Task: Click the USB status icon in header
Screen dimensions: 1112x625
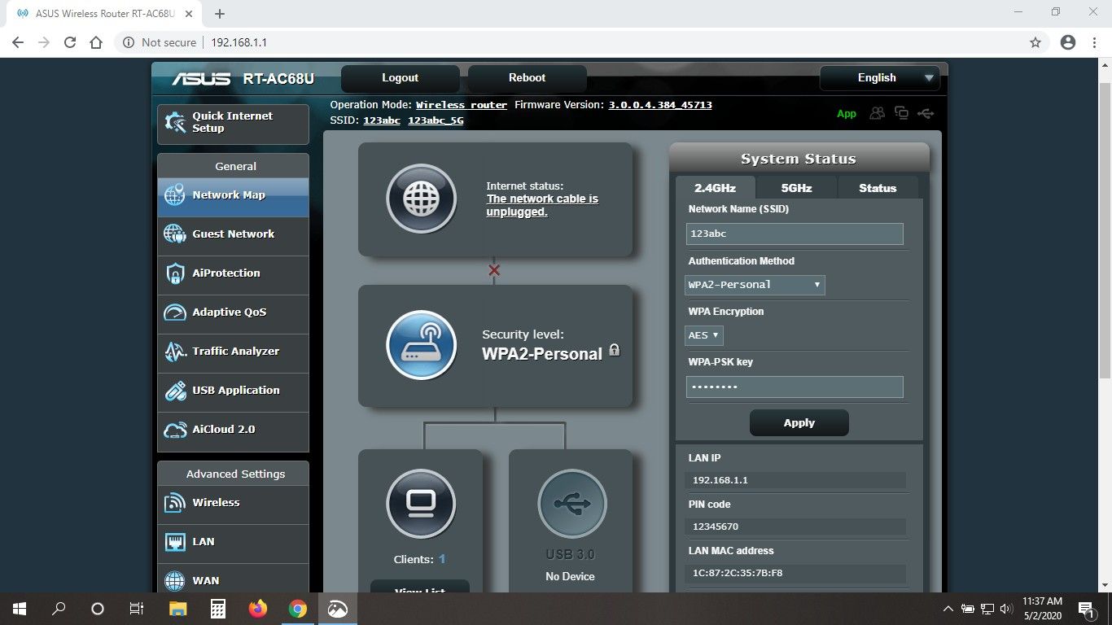Action: tap(926, 113)
